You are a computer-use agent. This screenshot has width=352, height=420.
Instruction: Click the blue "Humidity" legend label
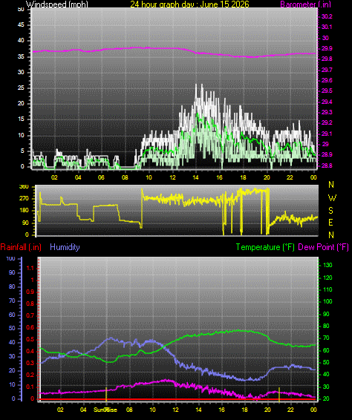click(65, 247)
